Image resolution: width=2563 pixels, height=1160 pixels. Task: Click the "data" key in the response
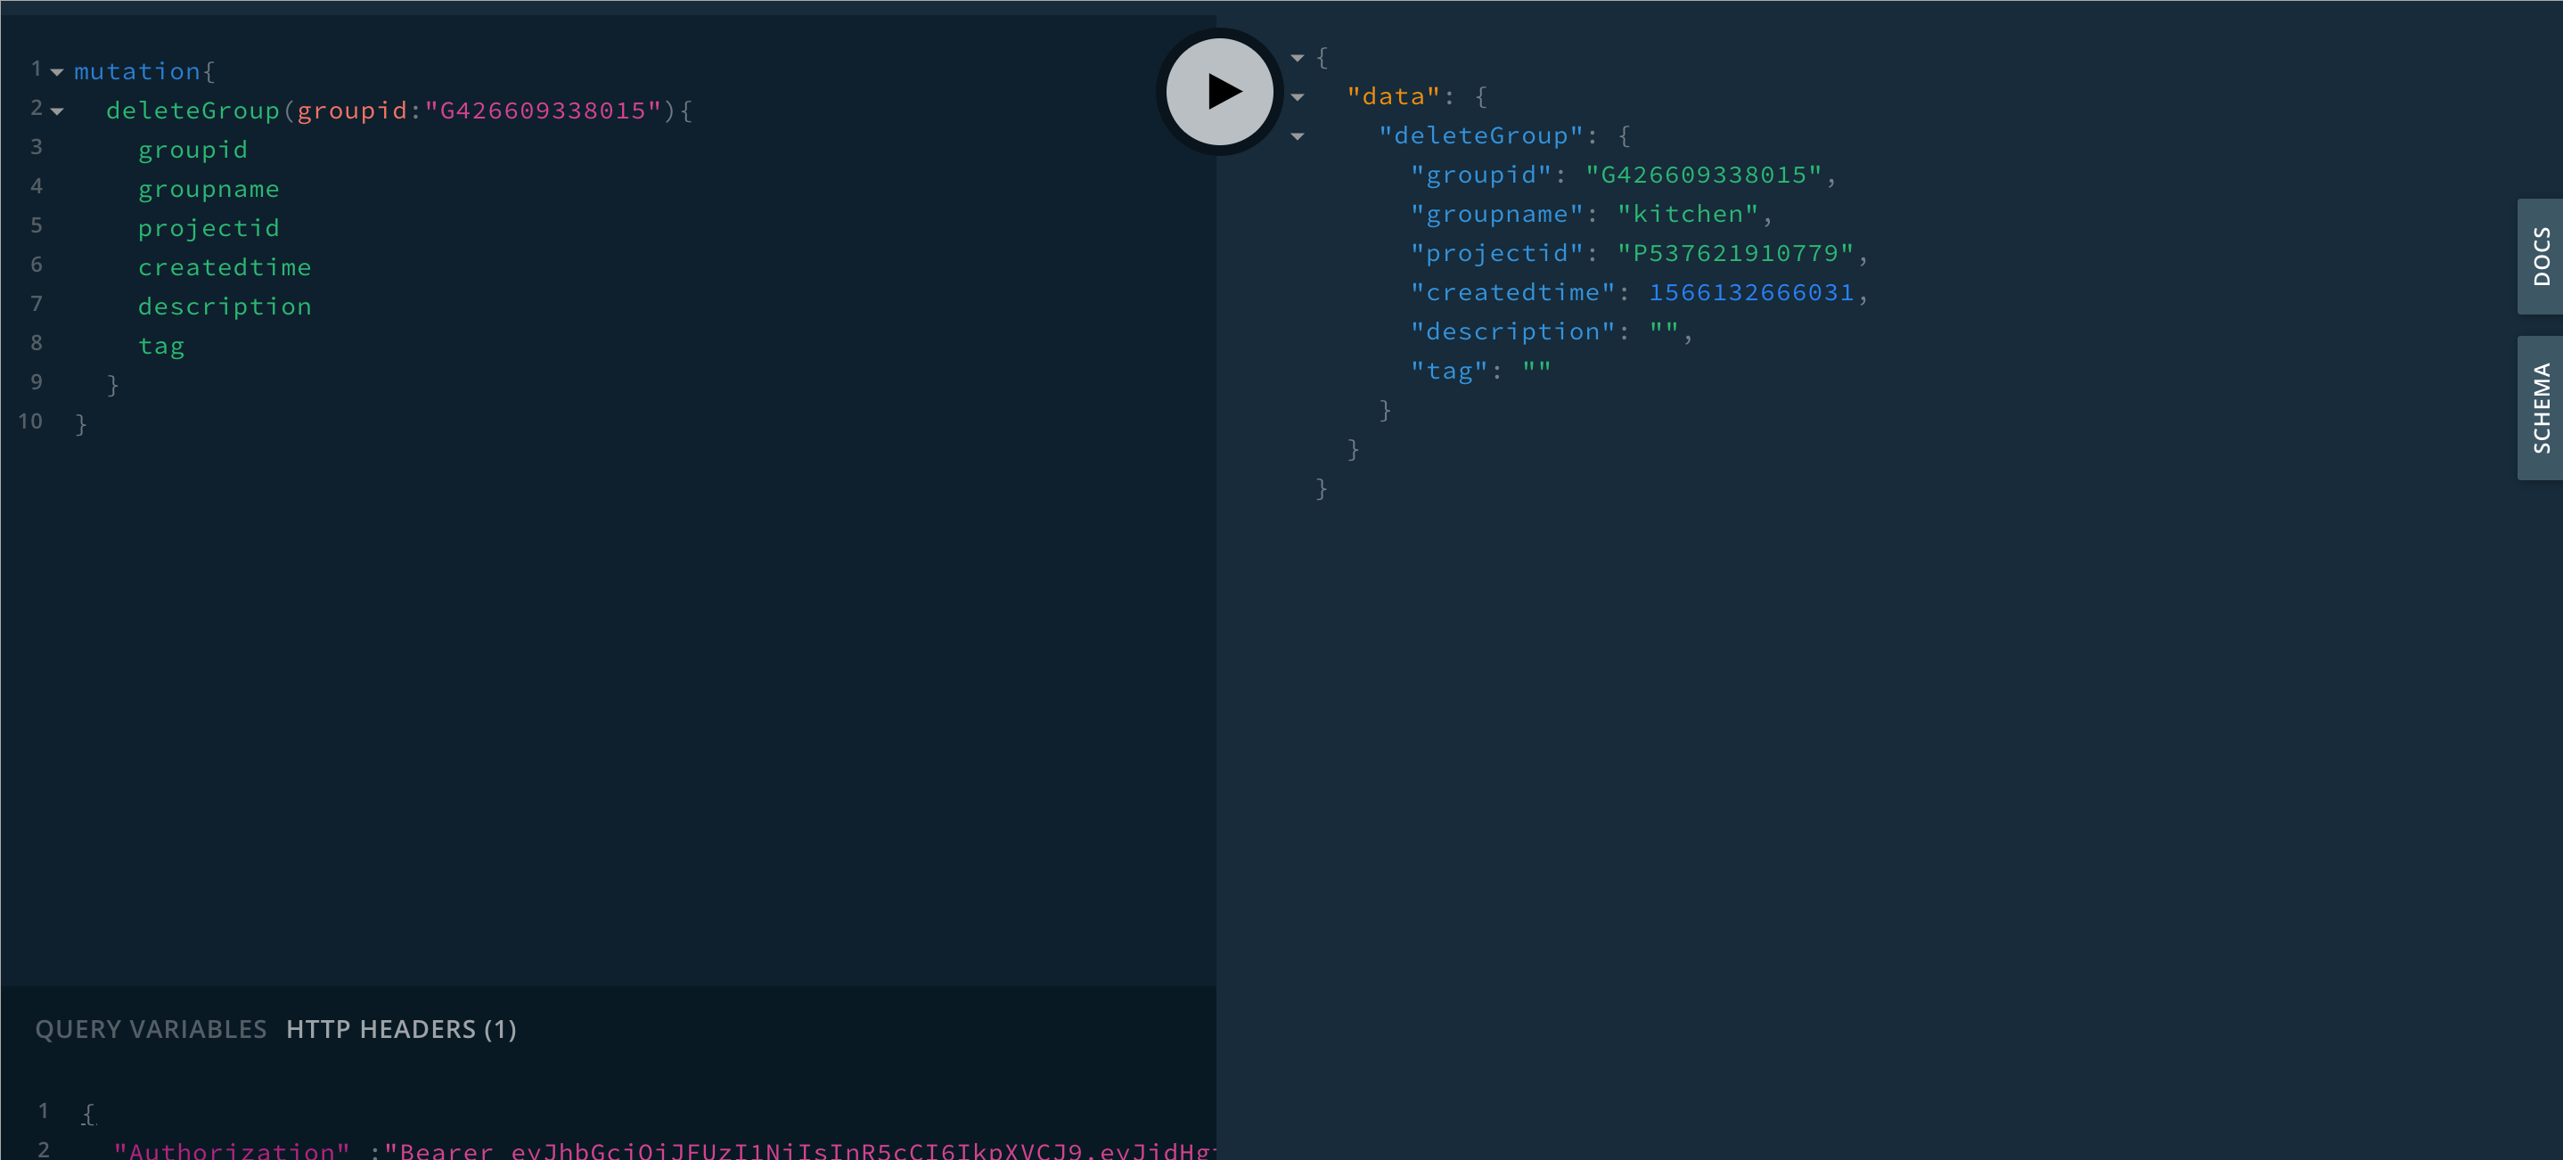click(1393, 96)
